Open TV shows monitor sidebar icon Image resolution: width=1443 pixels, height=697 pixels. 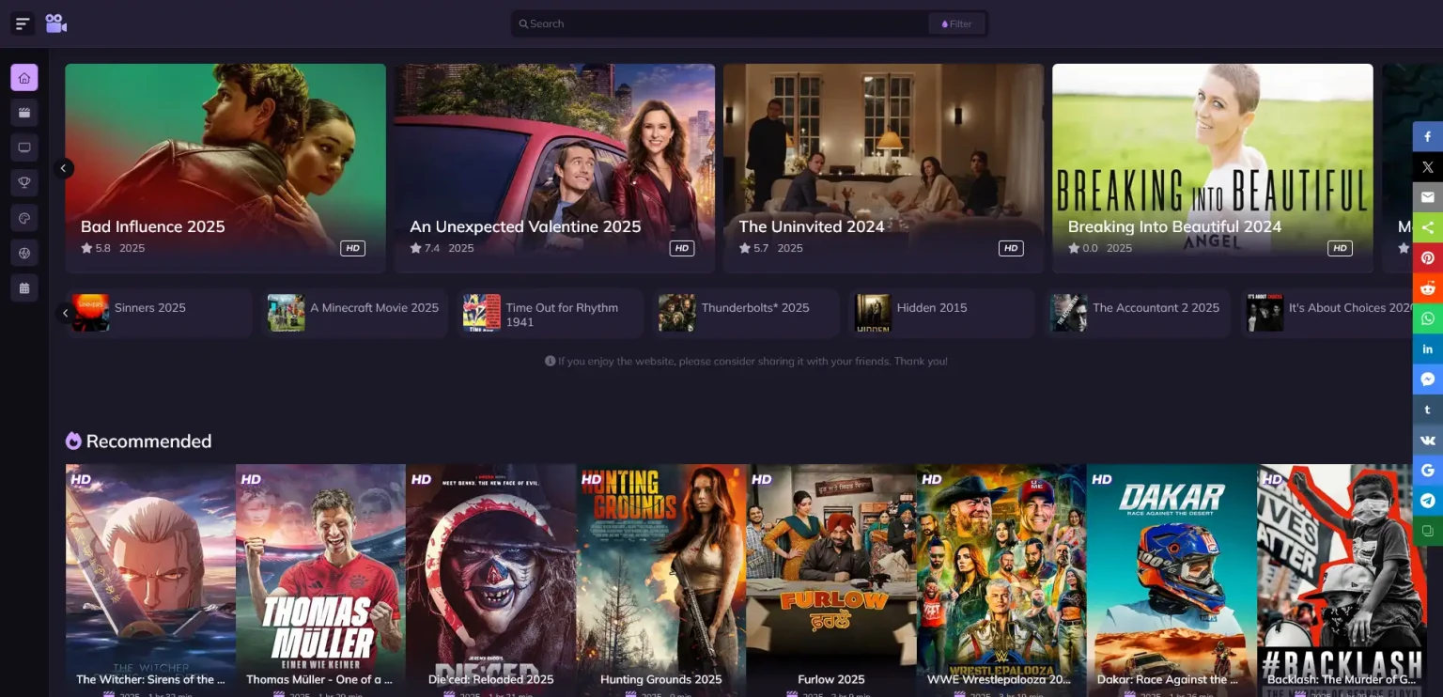(24, 147)
